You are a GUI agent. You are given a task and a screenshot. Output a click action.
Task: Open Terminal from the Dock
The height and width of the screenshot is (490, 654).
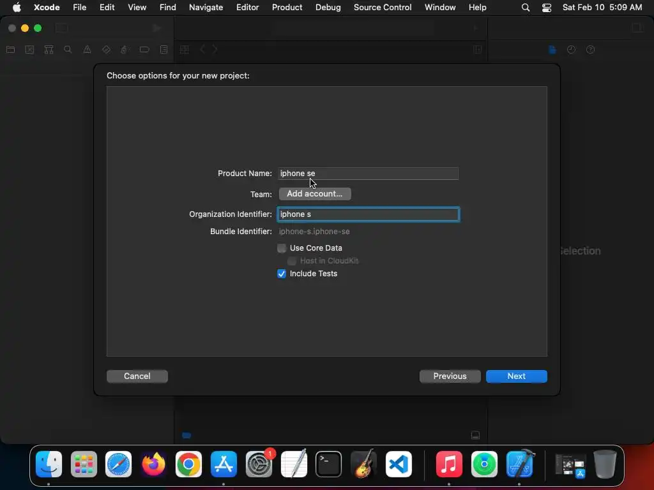[329, 464]
